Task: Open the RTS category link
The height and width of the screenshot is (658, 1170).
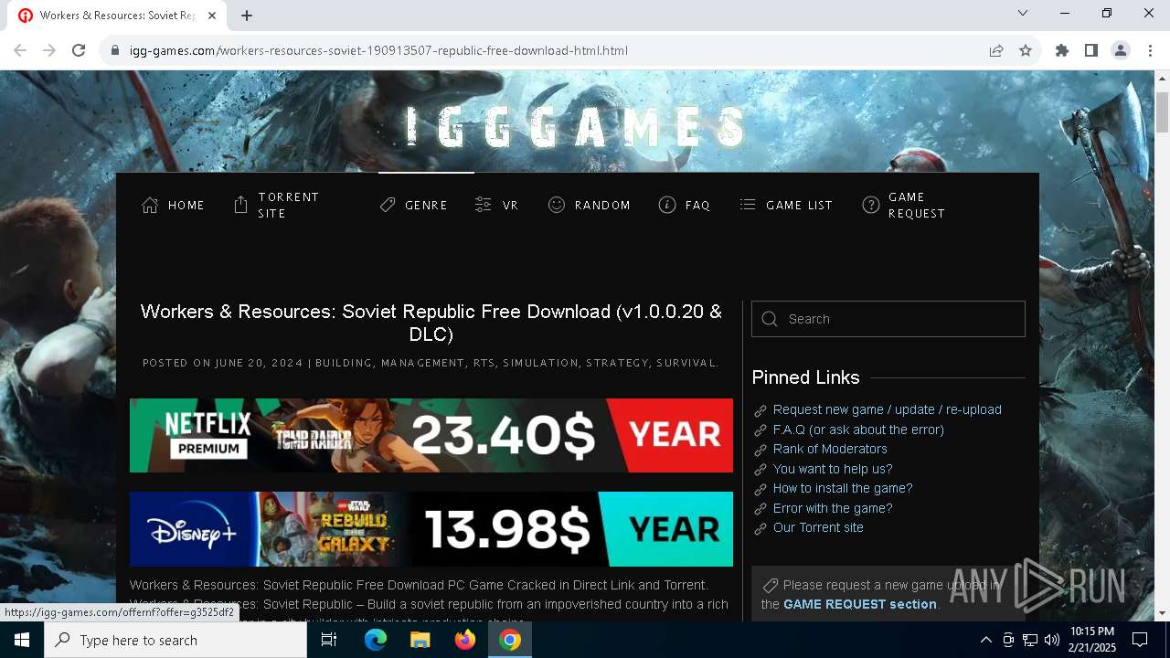Action: (x=484, y=363)
